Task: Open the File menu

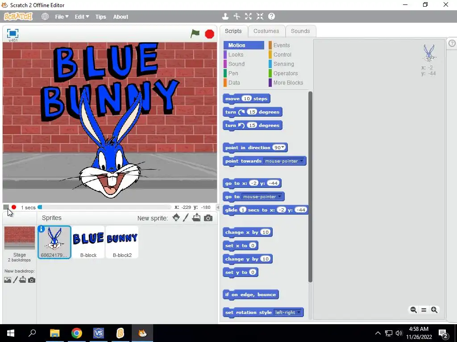Action: [x=62, y=17]
